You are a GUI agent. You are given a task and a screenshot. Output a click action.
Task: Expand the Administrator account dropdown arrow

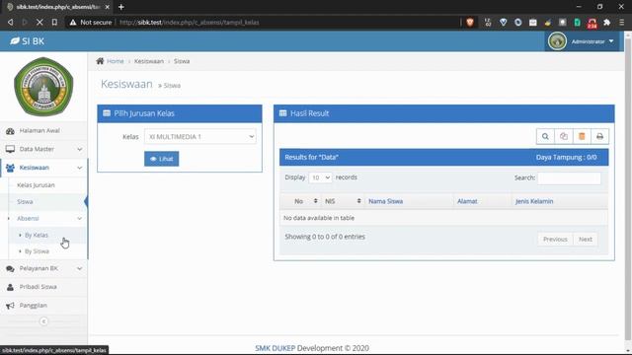point(611,41)
